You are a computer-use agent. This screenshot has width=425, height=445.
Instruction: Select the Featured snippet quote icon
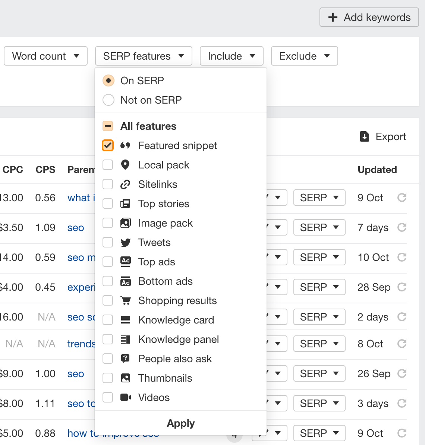pos(126,145)
